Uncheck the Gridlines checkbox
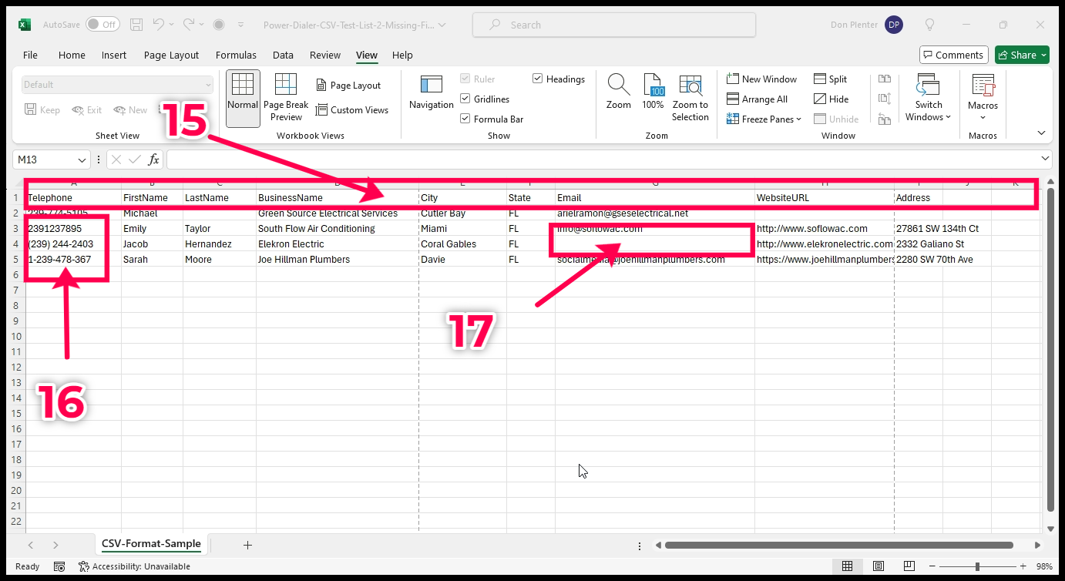 pos(465,99)
